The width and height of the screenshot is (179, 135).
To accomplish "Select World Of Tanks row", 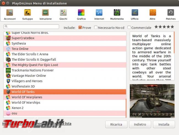I will [65, 92].
